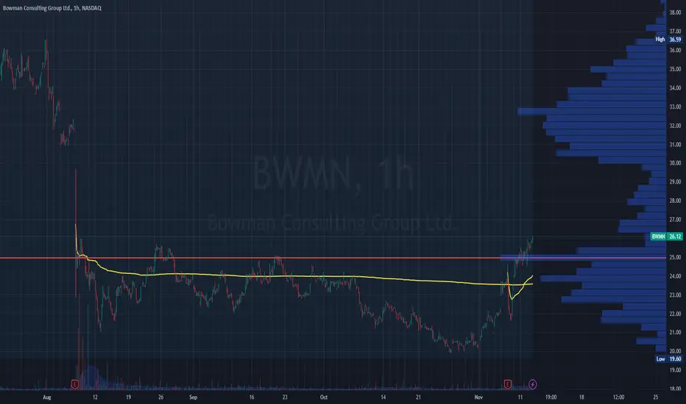Click the Oct label on time axis
This screenshot has width=686, height=404.
[x=324, y=397]
